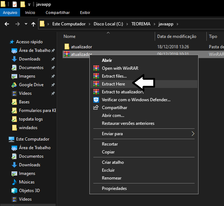Click share icon beside Compartilhar
The width and height of the screenshot is (224, 206).
click(x=96, y=107)
